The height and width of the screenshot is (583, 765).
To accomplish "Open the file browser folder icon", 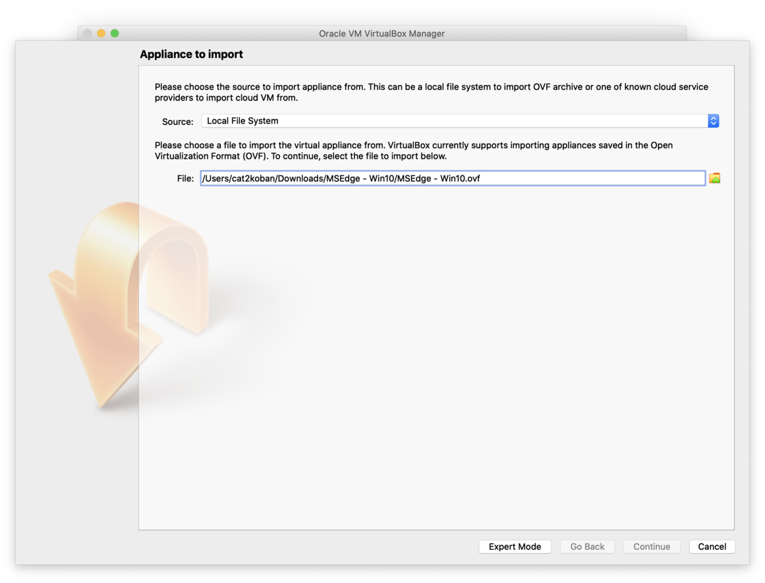I will point(715,178).
